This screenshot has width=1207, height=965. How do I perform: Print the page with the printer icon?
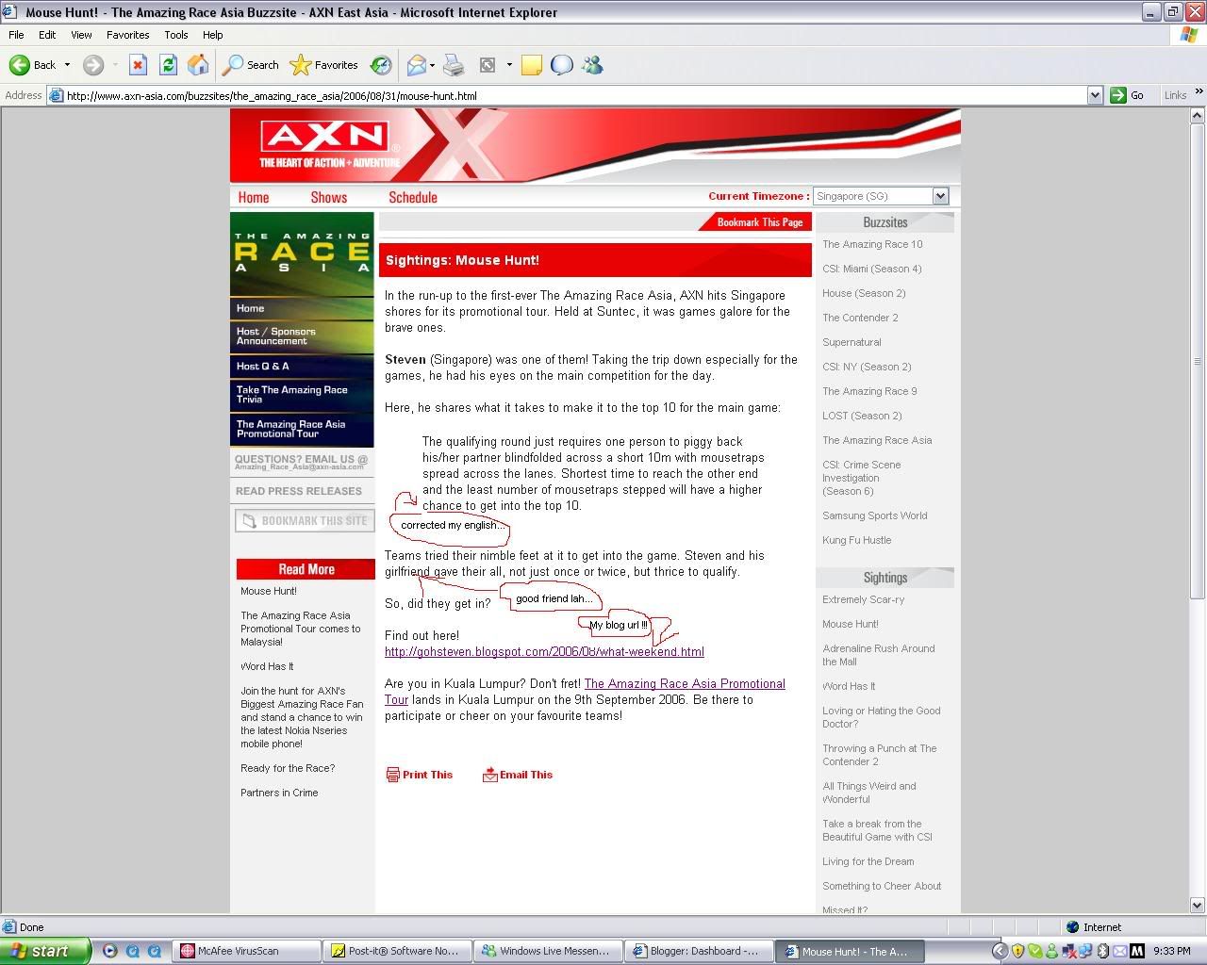tap(454, 65)
